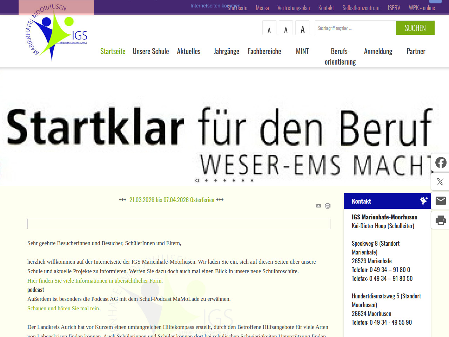Open the 'Schauen und hören Sie mal rein' link
This screenshot has width=449, height=337.
tap(63, 308)
